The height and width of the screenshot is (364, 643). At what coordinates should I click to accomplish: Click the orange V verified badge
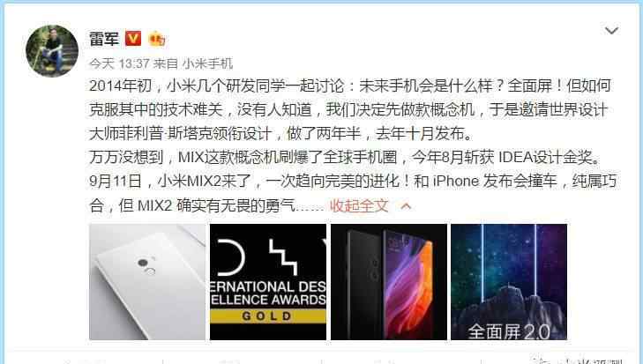pyautogui.click(x=133, y=39)
